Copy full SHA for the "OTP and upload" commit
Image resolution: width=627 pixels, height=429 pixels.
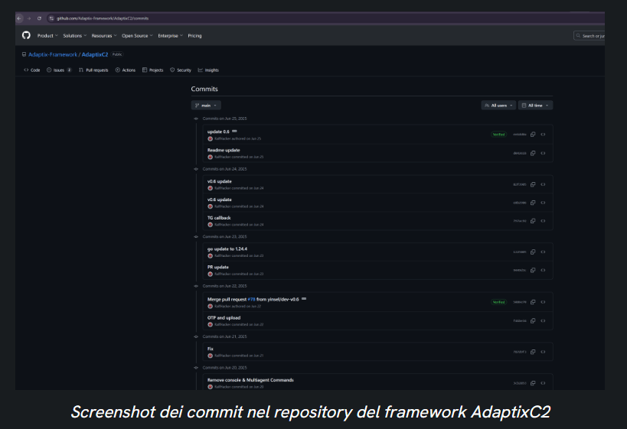click(x=533, y=320)
